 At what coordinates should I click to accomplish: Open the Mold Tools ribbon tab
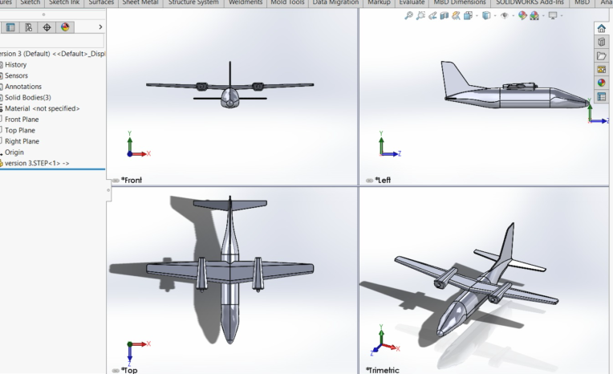tap(287, 2)
